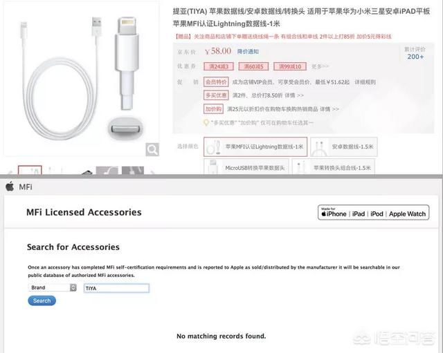This screenshot has width=443, height=353.
Task: Choose the MicroUSB转换苹果数据头 option
Action: click(246, 166)
